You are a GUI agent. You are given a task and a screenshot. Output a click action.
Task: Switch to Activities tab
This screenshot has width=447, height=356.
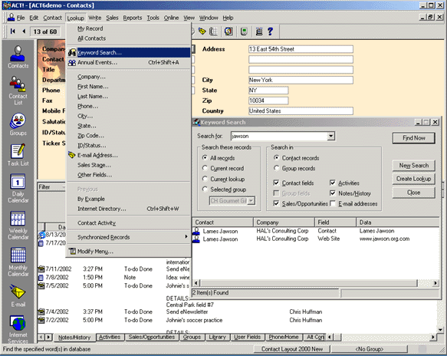[110, 337]
